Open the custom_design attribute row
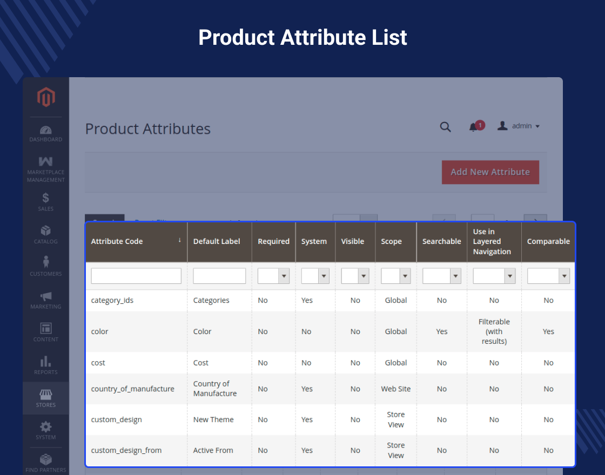 pos(330,419)
